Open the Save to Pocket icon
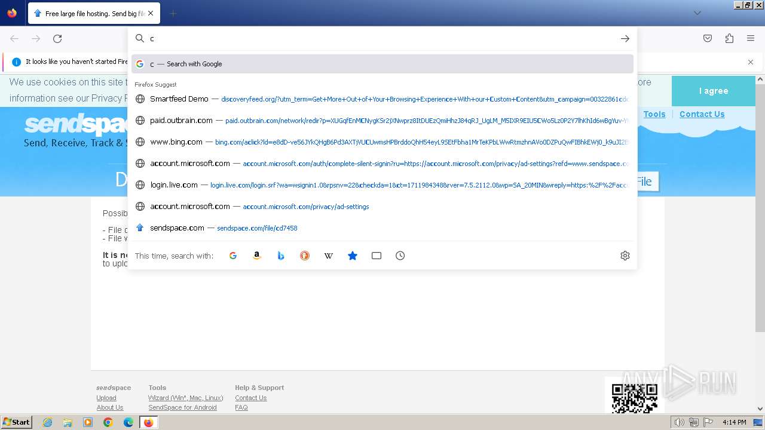The width and height of the screenshot is (765, 430). point(708,38)
